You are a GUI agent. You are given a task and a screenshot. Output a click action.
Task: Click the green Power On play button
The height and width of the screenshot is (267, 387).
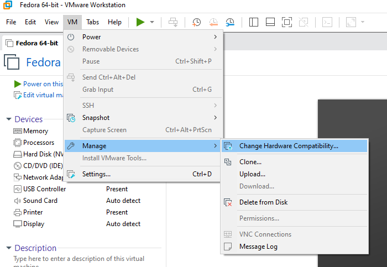point(140,22)
